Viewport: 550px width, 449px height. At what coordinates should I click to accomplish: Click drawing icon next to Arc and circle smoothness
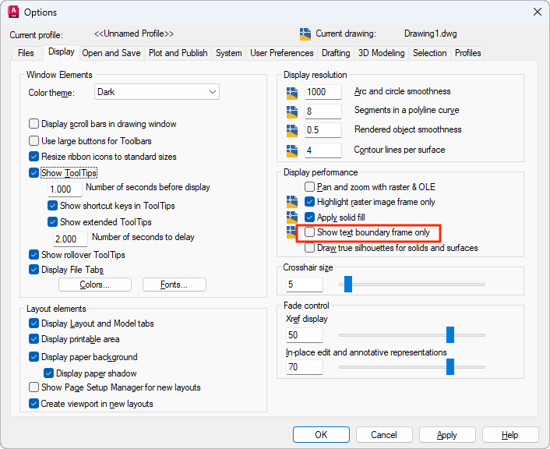pyautogui.click(x=292, y=93)
